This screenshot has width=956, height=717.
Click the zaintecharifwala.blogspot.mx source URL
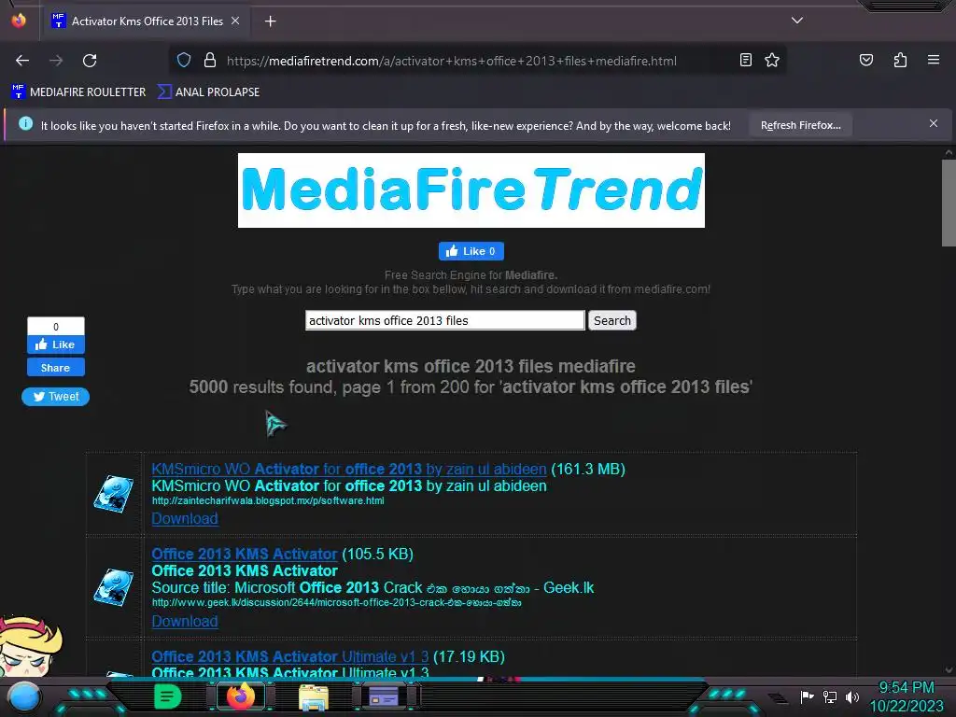coord(268,500)
